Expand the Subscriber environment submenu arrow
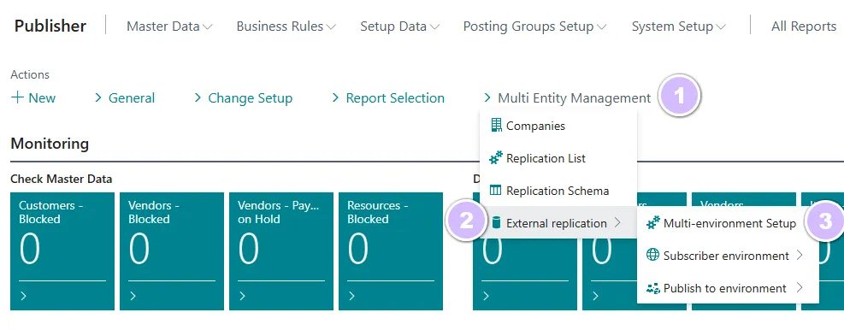The height and width of the screenshot is (330, 844). (800, 255)
